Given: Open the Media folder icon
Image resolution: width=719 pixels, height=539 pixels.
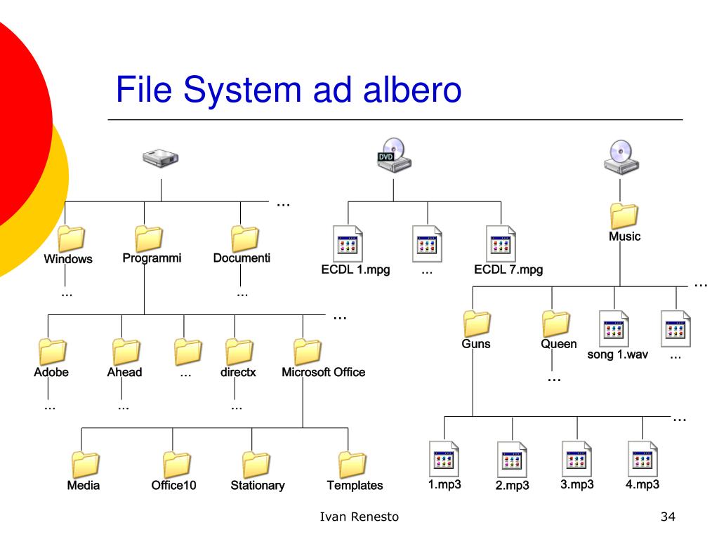Looking at the screenshot, I should (x=85, y=465).
